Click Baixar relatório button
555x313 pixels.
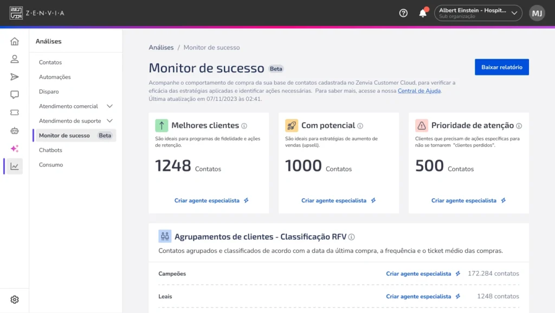[x=501, y=67]
